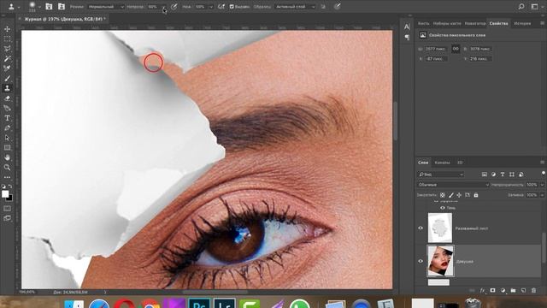Viewport: 547px width, 308px height.
Task: Select the Zoom tool in toolbar
Action: pyautogui.click(x=7, y=168)
